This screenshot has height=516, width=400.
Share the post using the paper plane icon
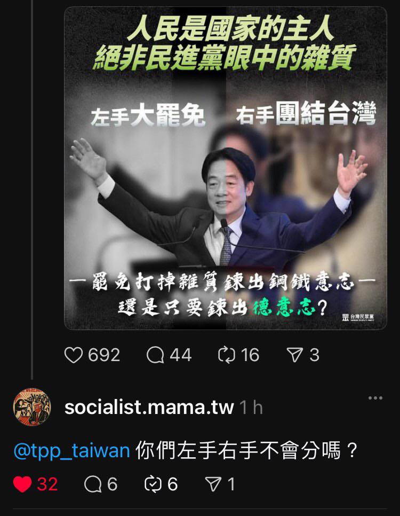coord(294,355)
